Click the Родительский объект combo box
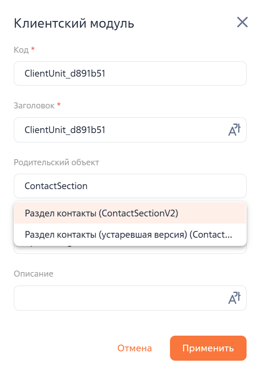The width and height of the screenshot is (260, 379). [130, 186]
